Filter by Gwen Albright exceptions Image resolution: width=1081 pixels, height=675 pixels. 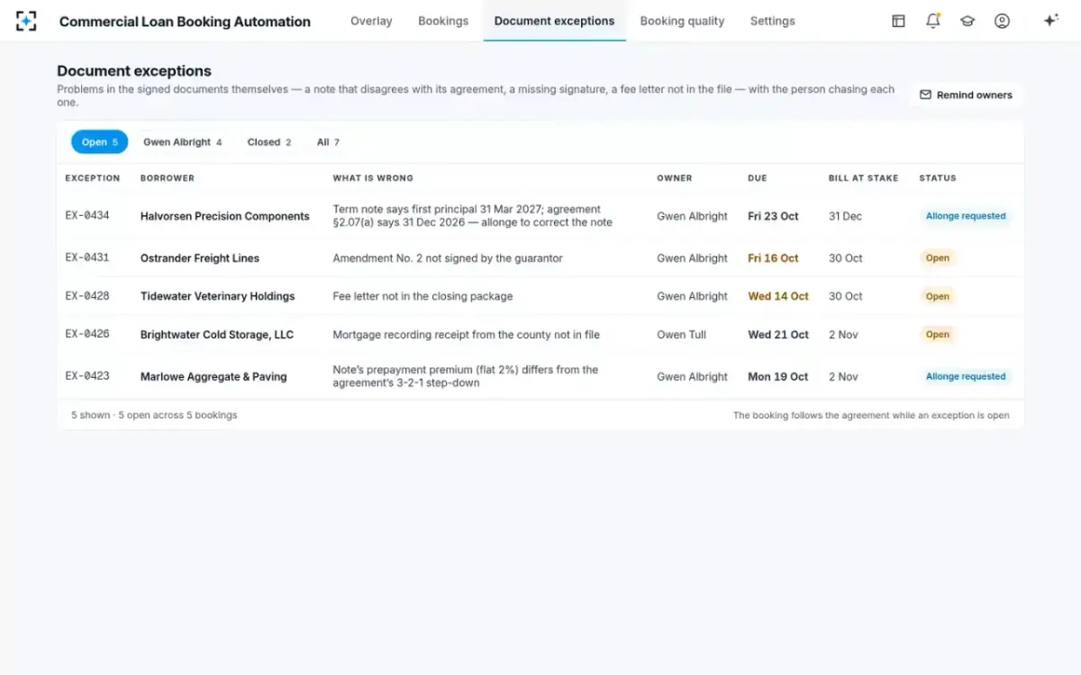click(x=182, y=142)
